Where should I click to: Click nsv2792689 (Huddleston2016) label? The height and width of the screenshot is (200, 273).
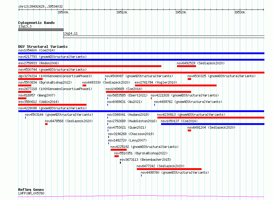point(132,121)
